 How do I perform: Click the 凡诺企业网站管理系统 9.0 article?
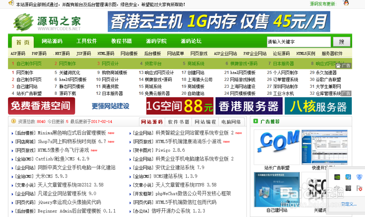click(x=67, y=194)
